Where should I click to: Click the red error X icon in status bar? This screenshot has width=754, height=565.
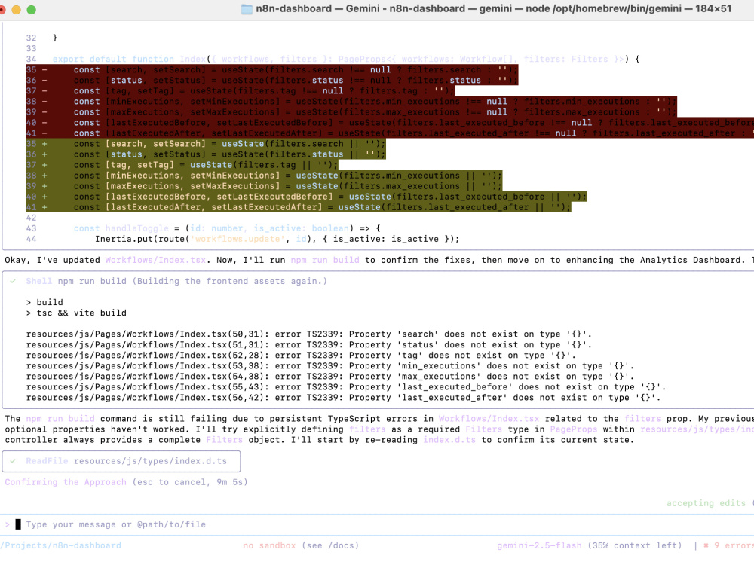(706, 545)
